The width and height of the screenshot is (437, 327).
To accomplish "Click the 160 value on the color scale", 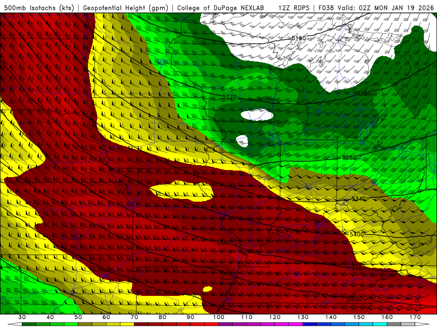I will pos(387,317).
